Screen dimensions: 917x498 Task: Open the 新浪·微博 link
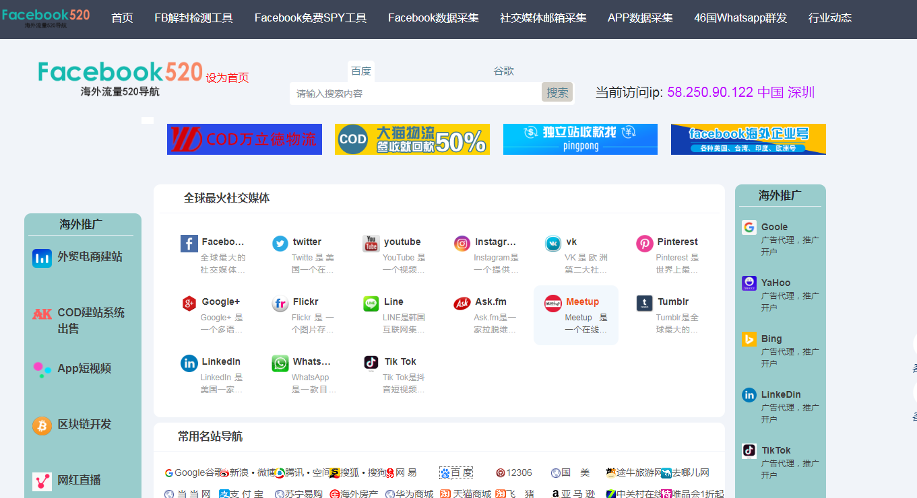247,473
